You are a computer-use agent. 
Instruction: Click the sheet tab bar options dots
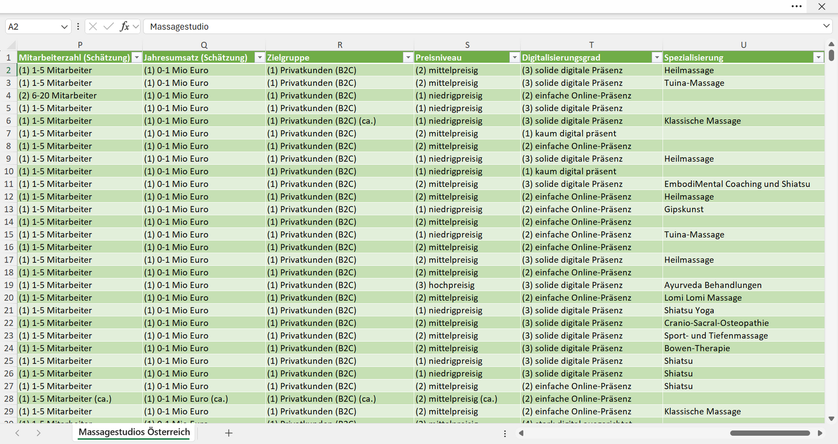point(505,433)
